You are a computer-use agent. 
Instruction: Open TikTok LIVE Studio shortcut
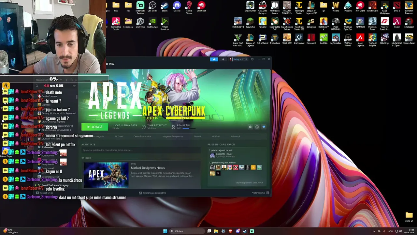(x=116, y=24)
